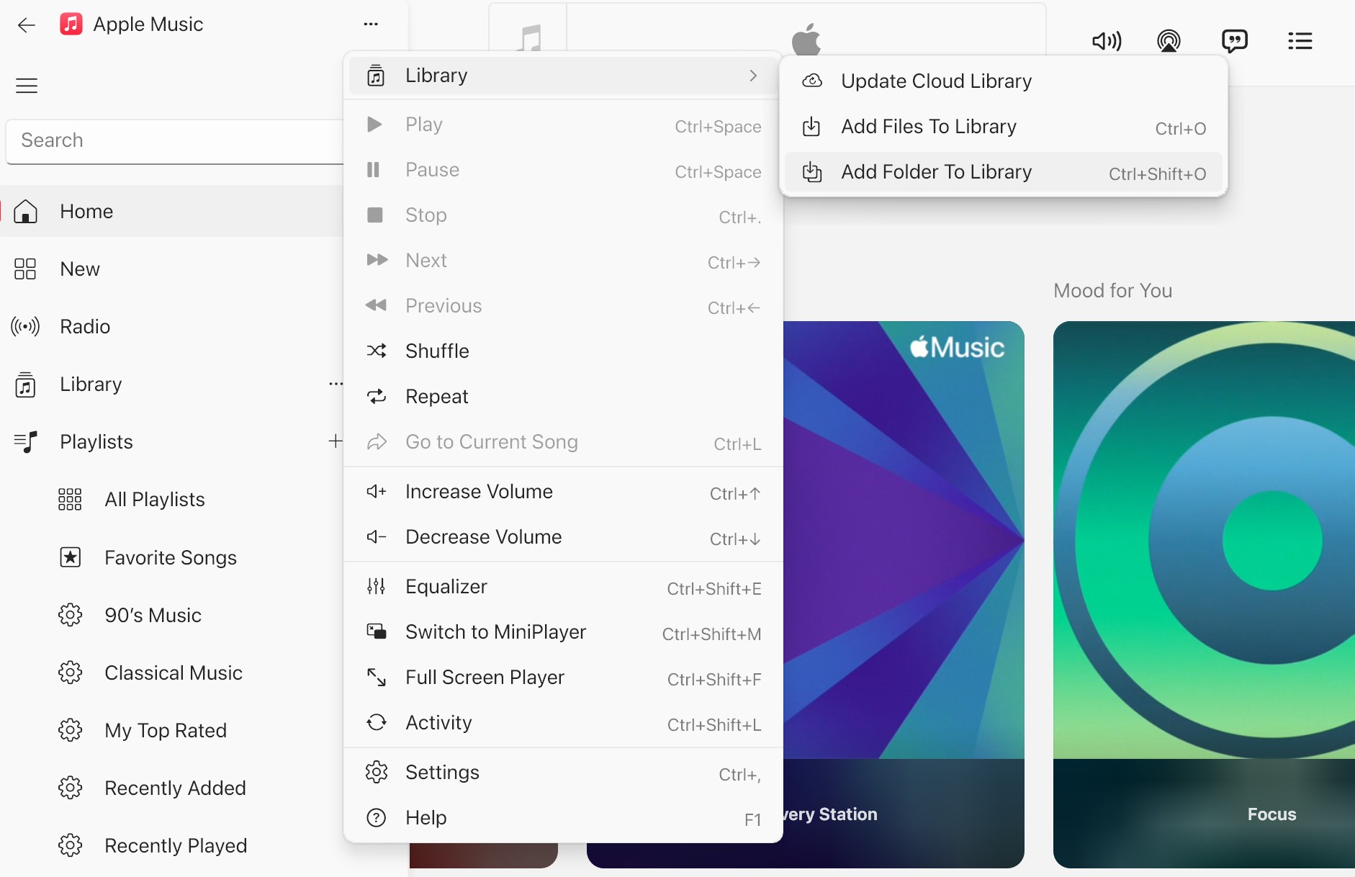Expand the Library submenu item
Image resolution: width=1355 pixels, height=877 pixels.
point(563,76)
